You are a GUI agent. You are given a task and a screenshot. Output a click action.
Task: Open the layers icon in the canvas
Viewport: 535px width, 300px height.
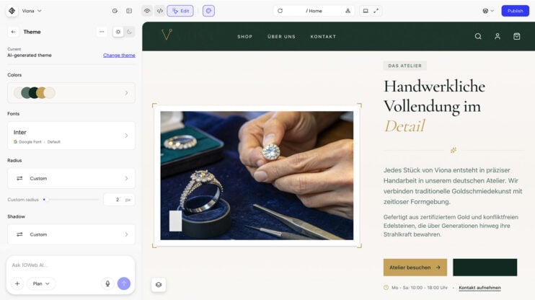pyautogui.click(x=159, y=285)
